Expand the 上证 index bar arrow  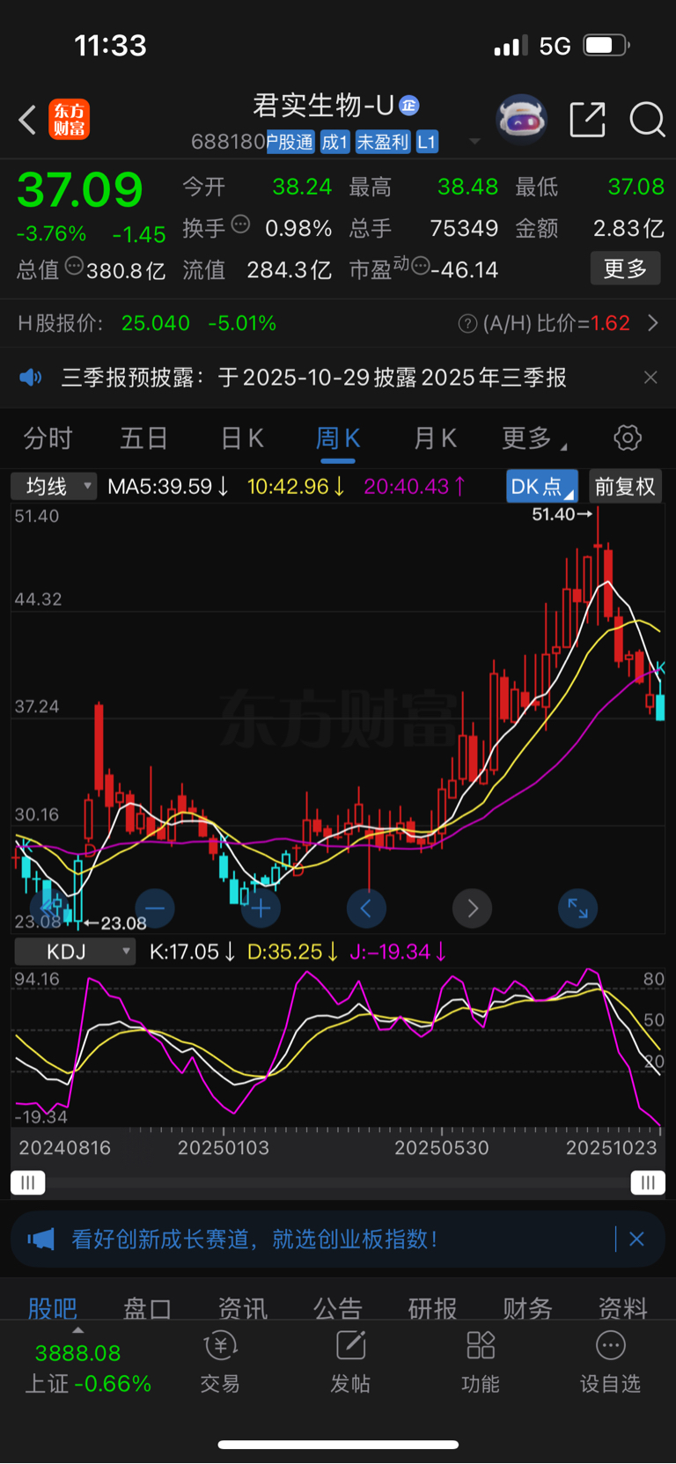coord(78,1330)
